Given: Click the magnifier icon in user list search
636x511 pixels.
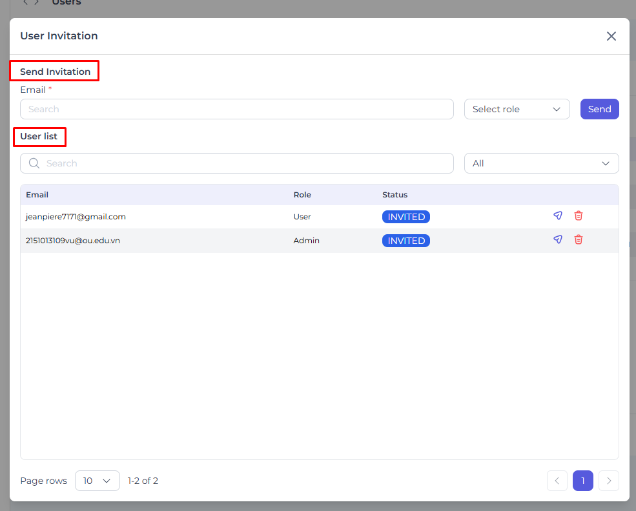Looking at the screenshot, I should 34,163.
